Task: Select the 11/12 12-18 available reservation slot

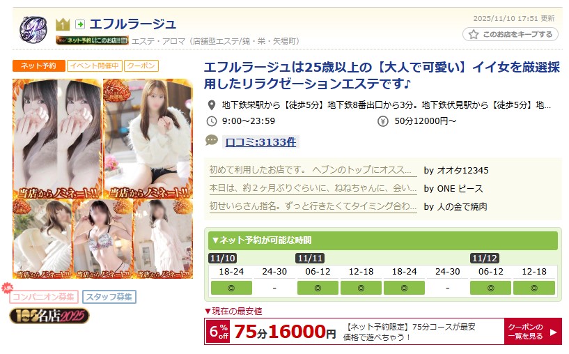Action: [x=533, y=288]
